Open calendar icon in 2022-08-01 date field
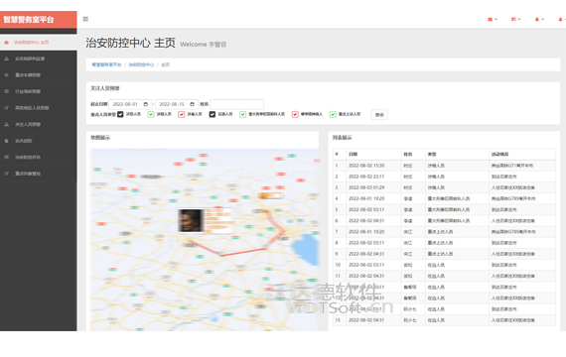The height and width of the screenshot is (357, 566). (x=146, y=104)
